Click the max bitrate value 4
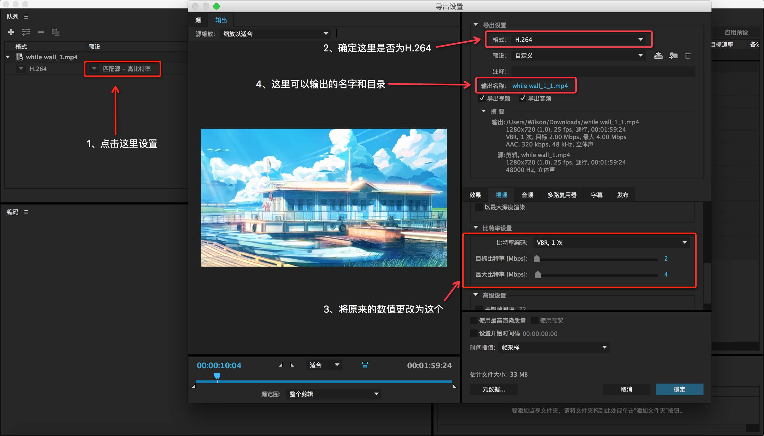Screen dimensions: 764x436 [x=666, y=274]
